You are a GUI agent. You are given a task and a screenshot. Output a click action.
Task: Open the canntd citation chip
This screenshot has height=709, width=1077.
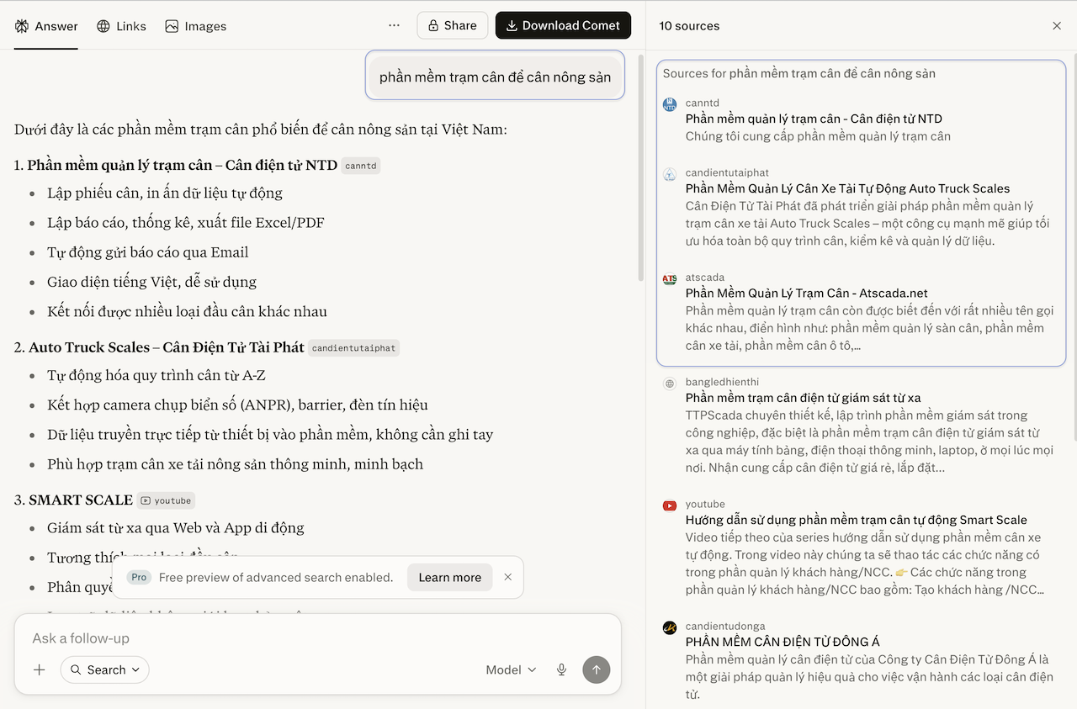click(x=361, y=166)
